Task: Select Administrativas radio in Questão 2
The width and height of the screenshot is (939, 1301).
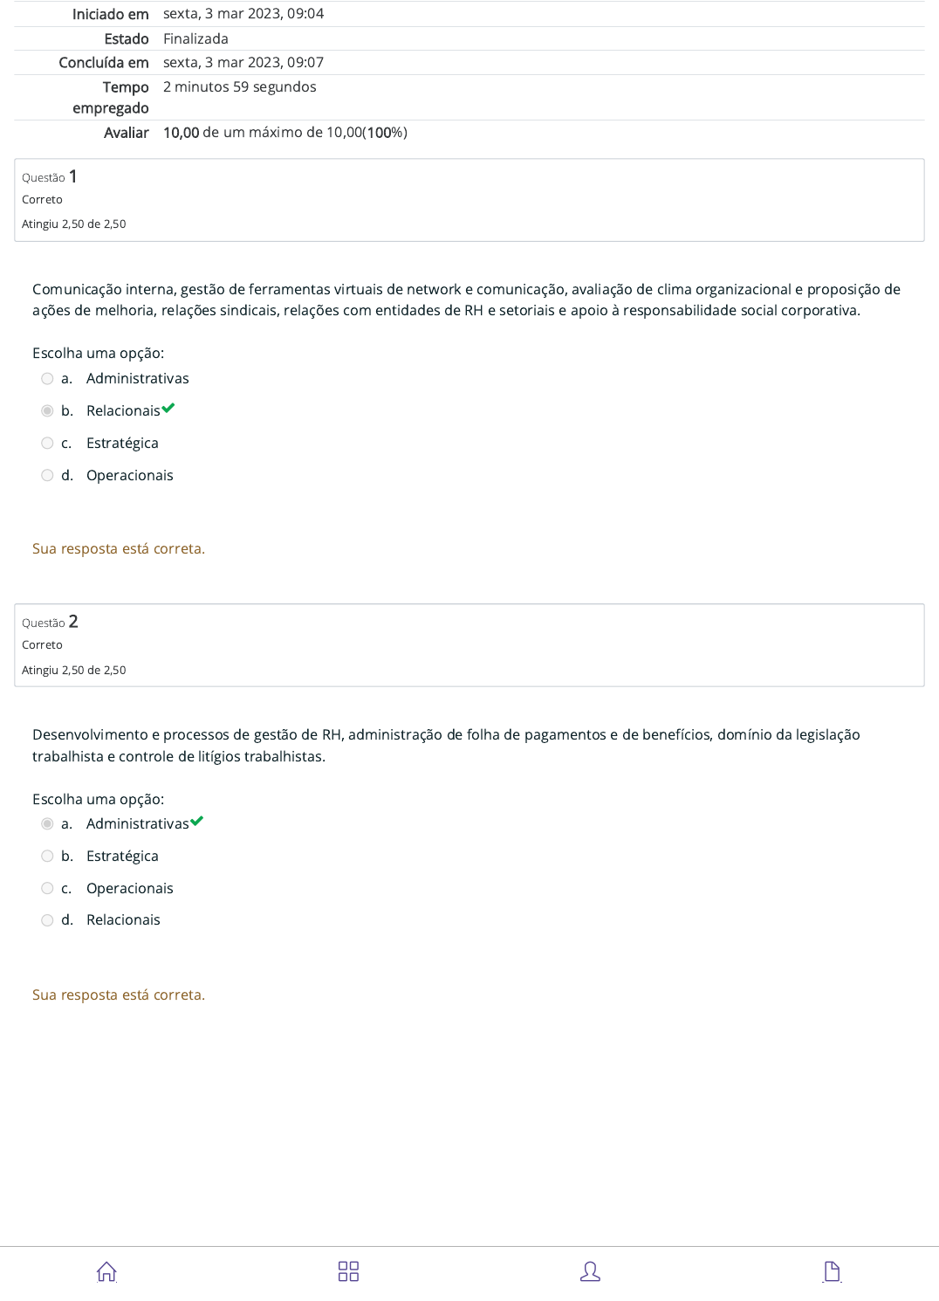Action: coord(47,824)
